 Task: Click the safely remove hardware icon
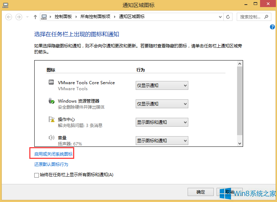52,101
